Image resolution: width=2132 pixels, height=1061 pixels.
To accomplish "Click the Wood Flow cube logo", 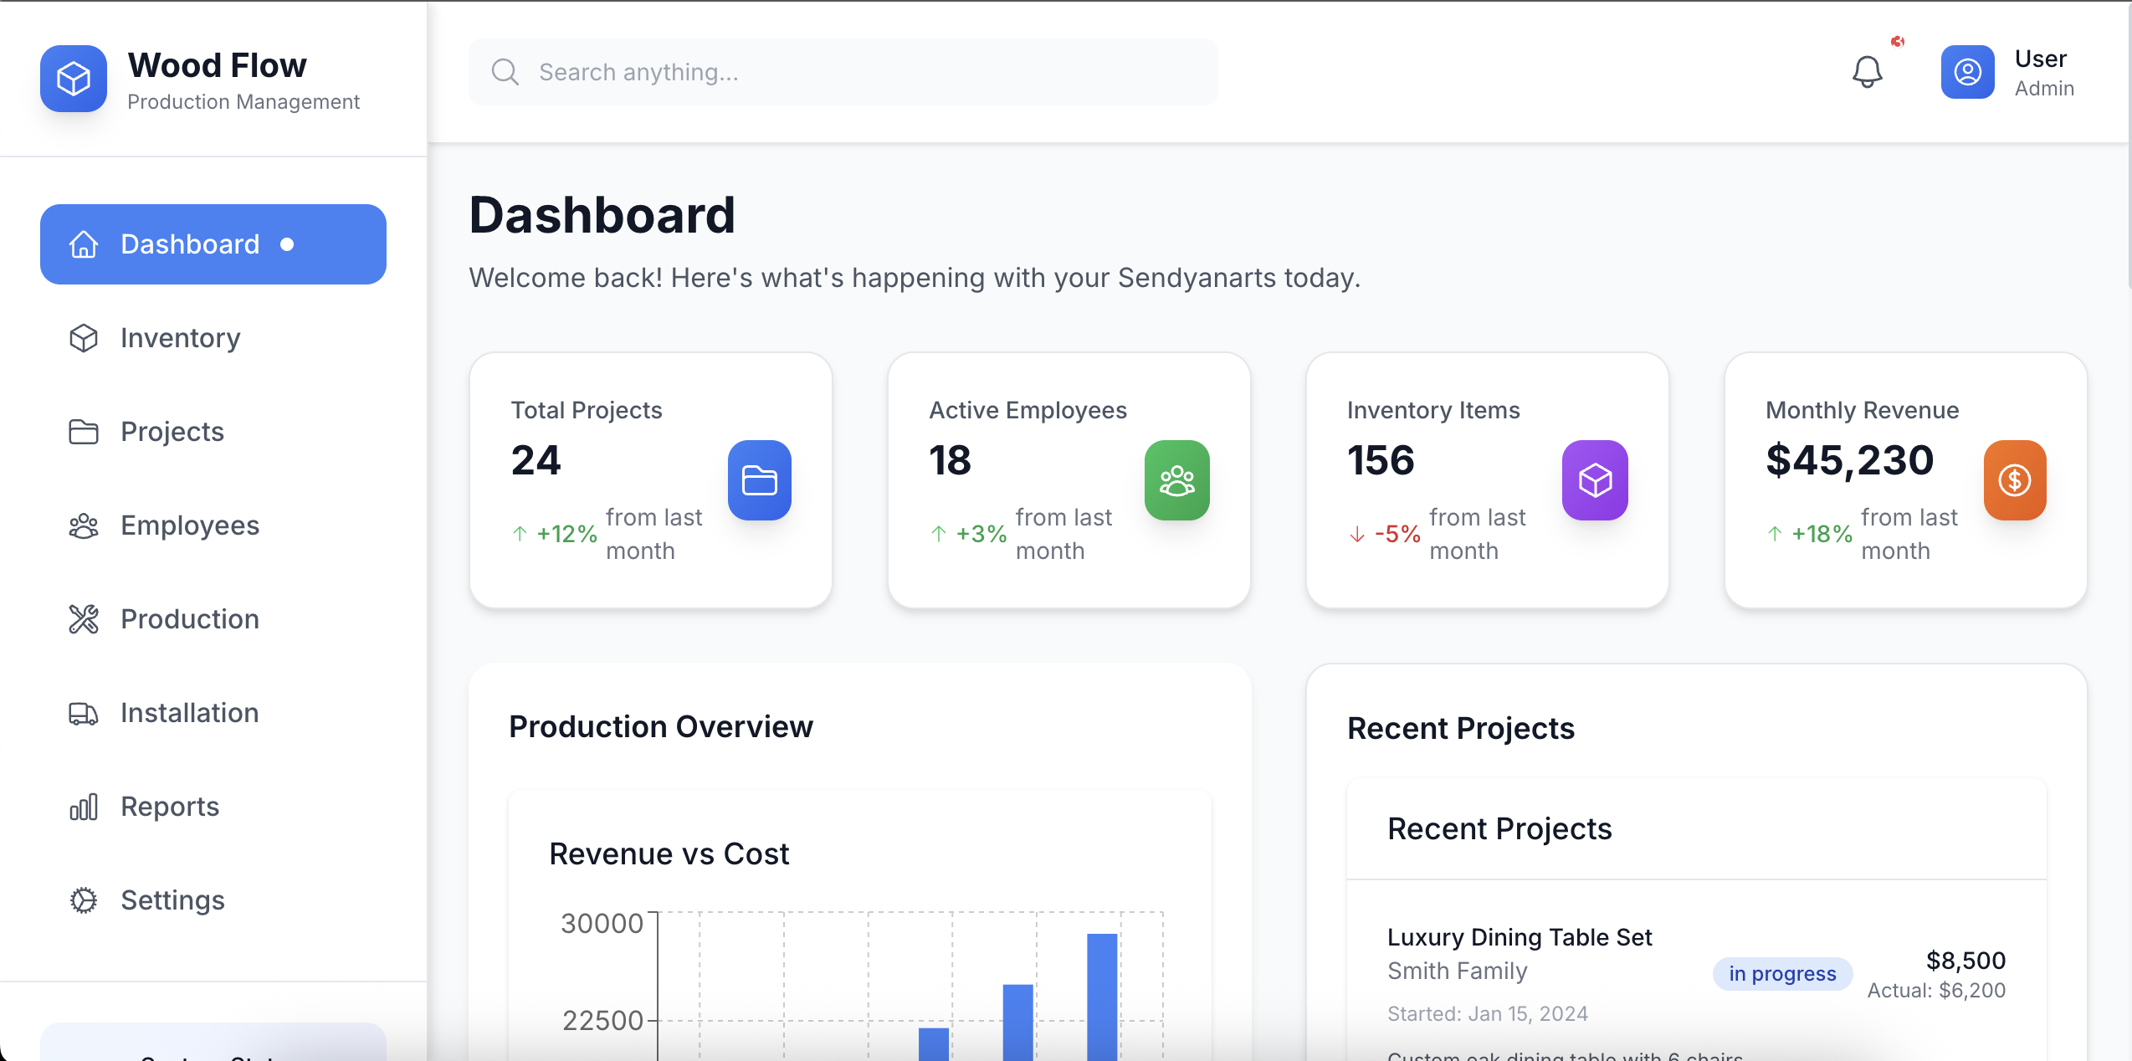I will [x=74, y=79].
